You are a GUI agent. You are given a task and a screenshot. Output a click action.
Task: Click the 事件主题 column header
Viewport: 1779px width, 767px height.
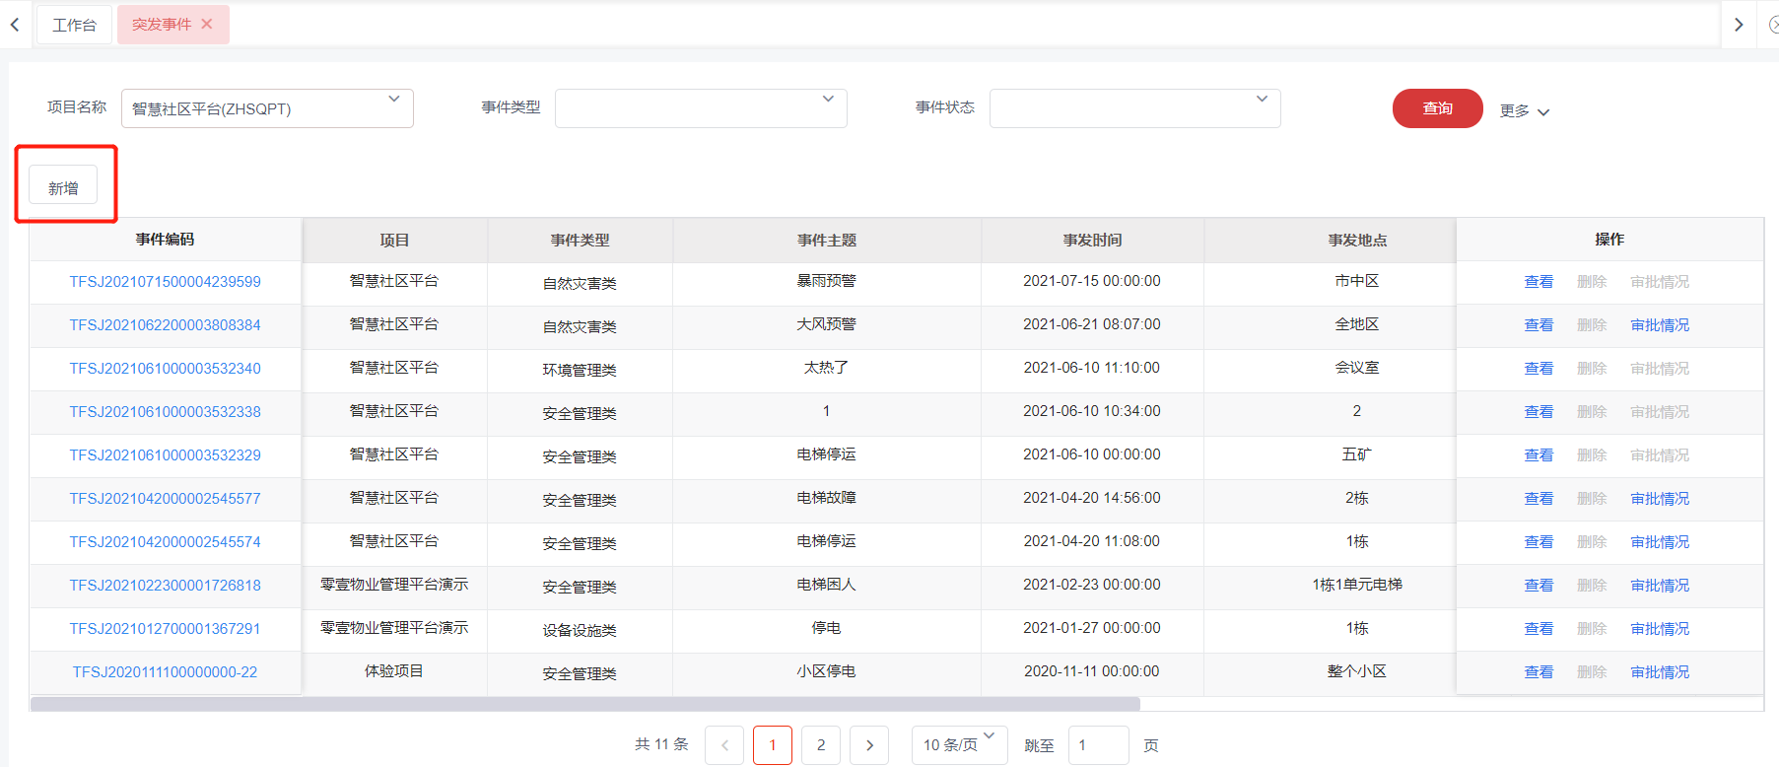pyautogui.click(x=827, y=241)
